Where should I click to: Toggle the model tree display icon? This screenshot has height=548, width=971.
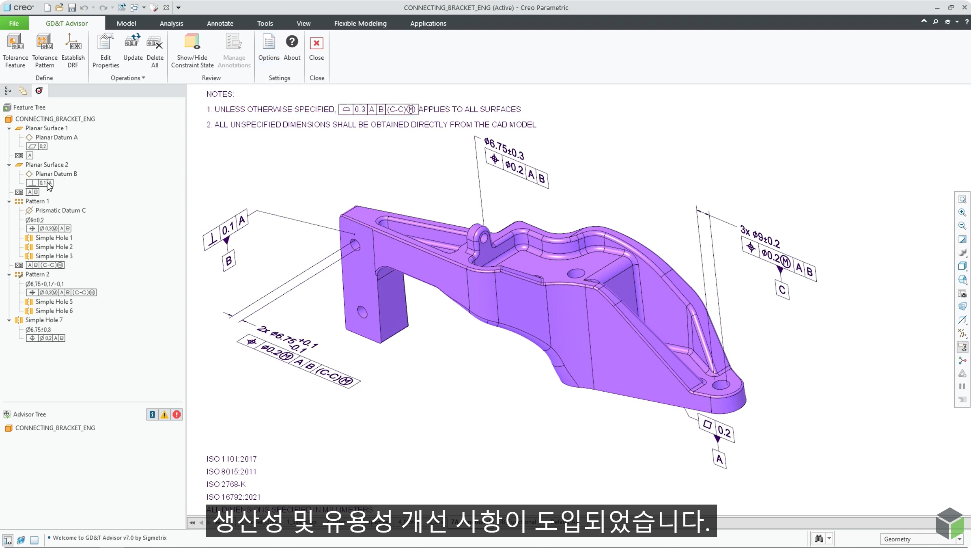[x=8, y=540]
